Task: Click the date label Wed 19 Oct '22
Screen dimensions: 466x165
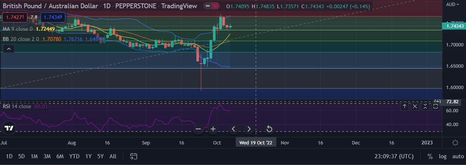Action: (x=256, y=143)
